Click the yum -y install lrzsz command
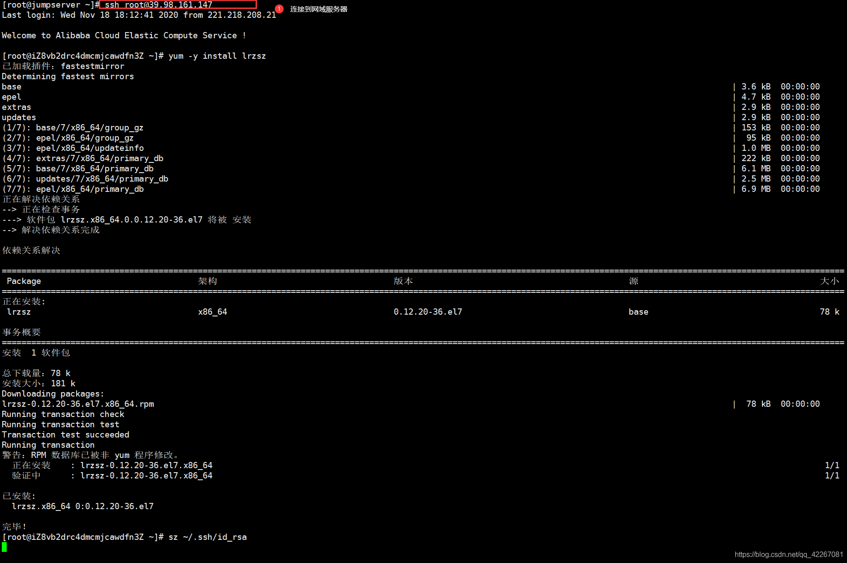The height and width of the screenshot is (563, 847). (x=217, y=56)
